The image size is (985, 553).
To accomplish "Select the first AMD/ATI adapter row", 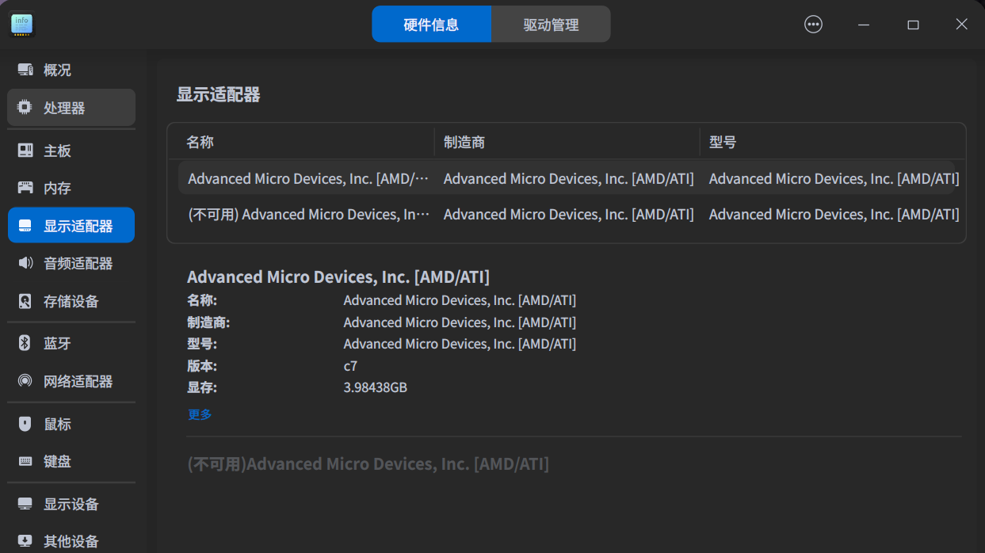I will (566, 179).
